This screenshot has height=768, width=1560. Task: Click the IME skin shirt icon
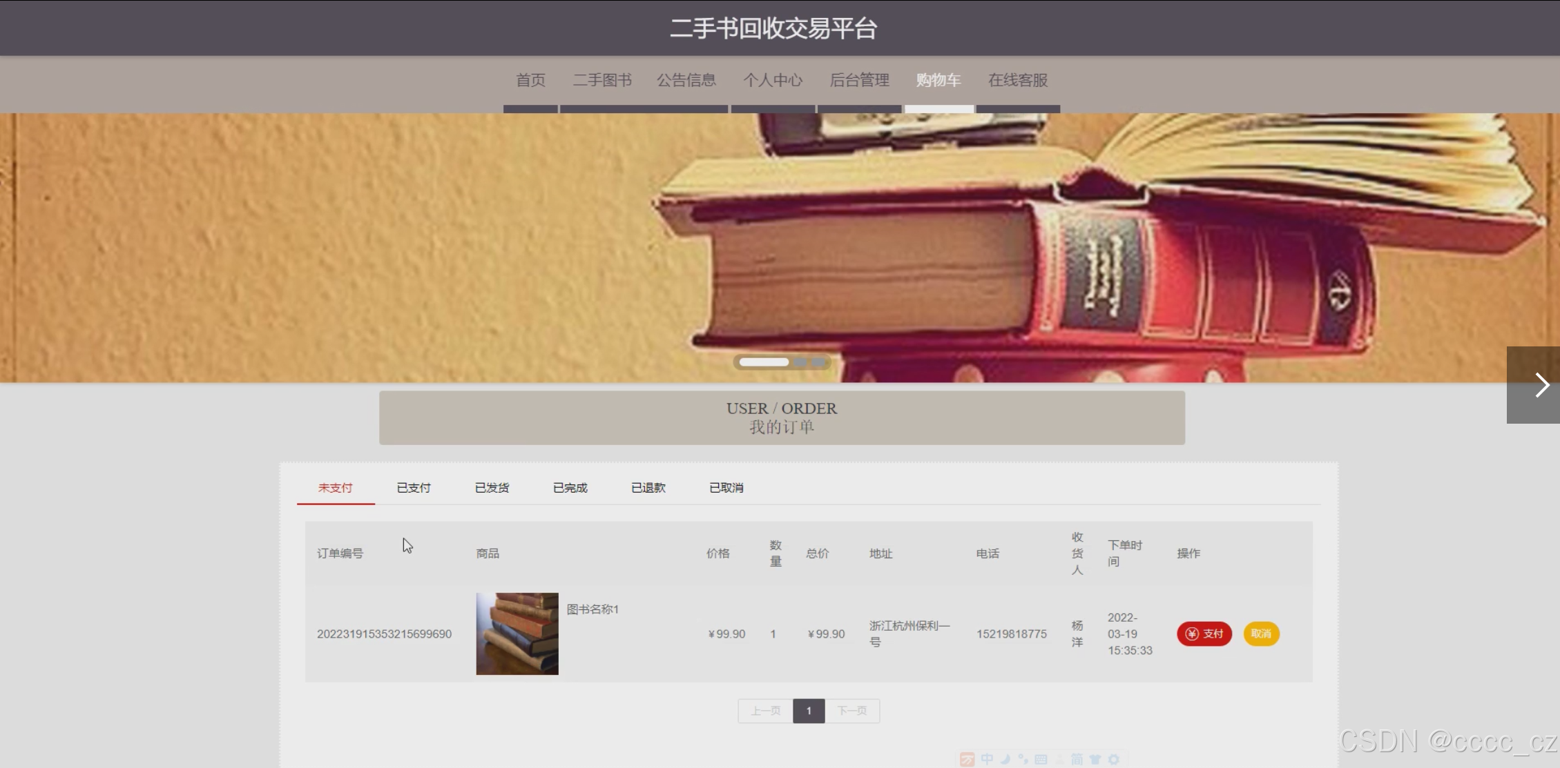[1095, 759]
